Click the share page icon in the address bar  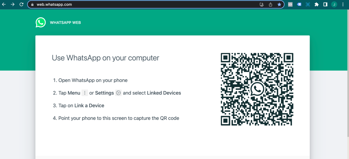click(x=270, y=4)
